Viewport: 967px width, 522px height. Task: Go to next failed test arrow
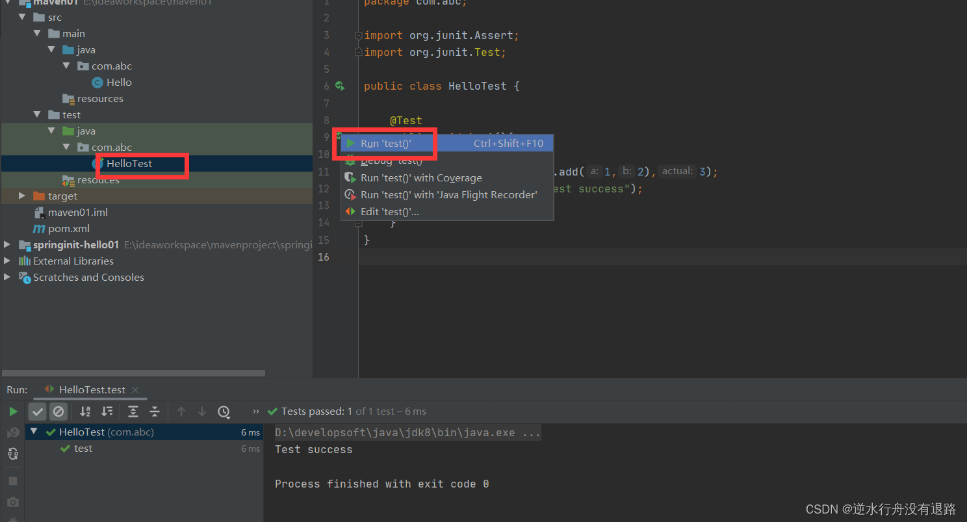pyautogui.click(x=202, y=411)
